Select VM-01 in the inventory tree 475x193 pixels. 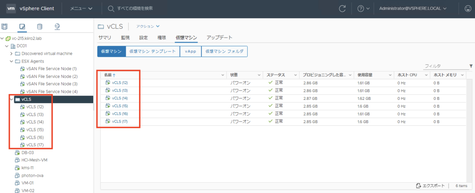(27, 183)
